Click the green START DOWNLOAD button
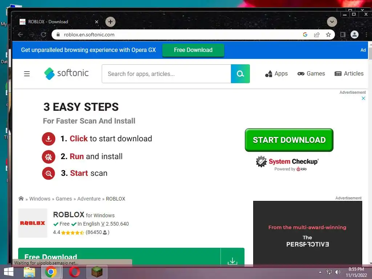372x279 pixels. (289, 140)
